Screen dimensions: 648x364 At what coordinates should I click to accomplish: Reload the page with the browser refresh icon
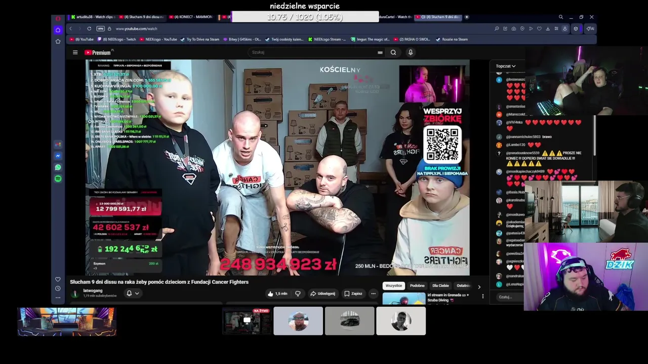[89, 29]
